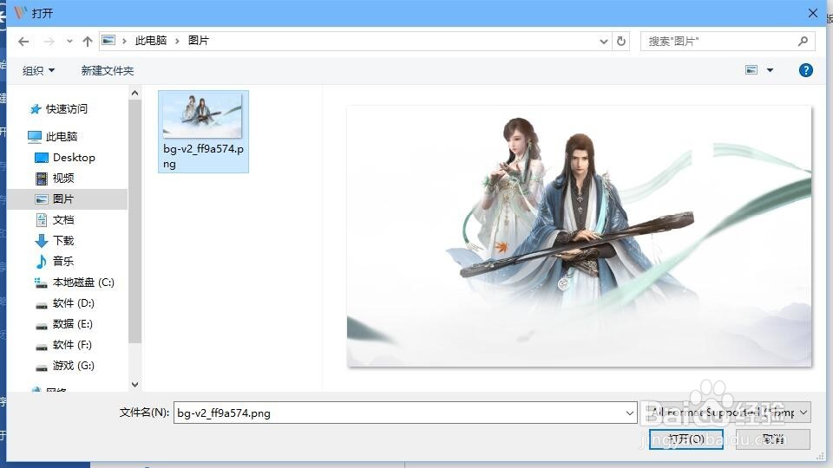Expand the address bar history dropdown
The height and width of the screenshot is (468, 833).
pos(604,42)
